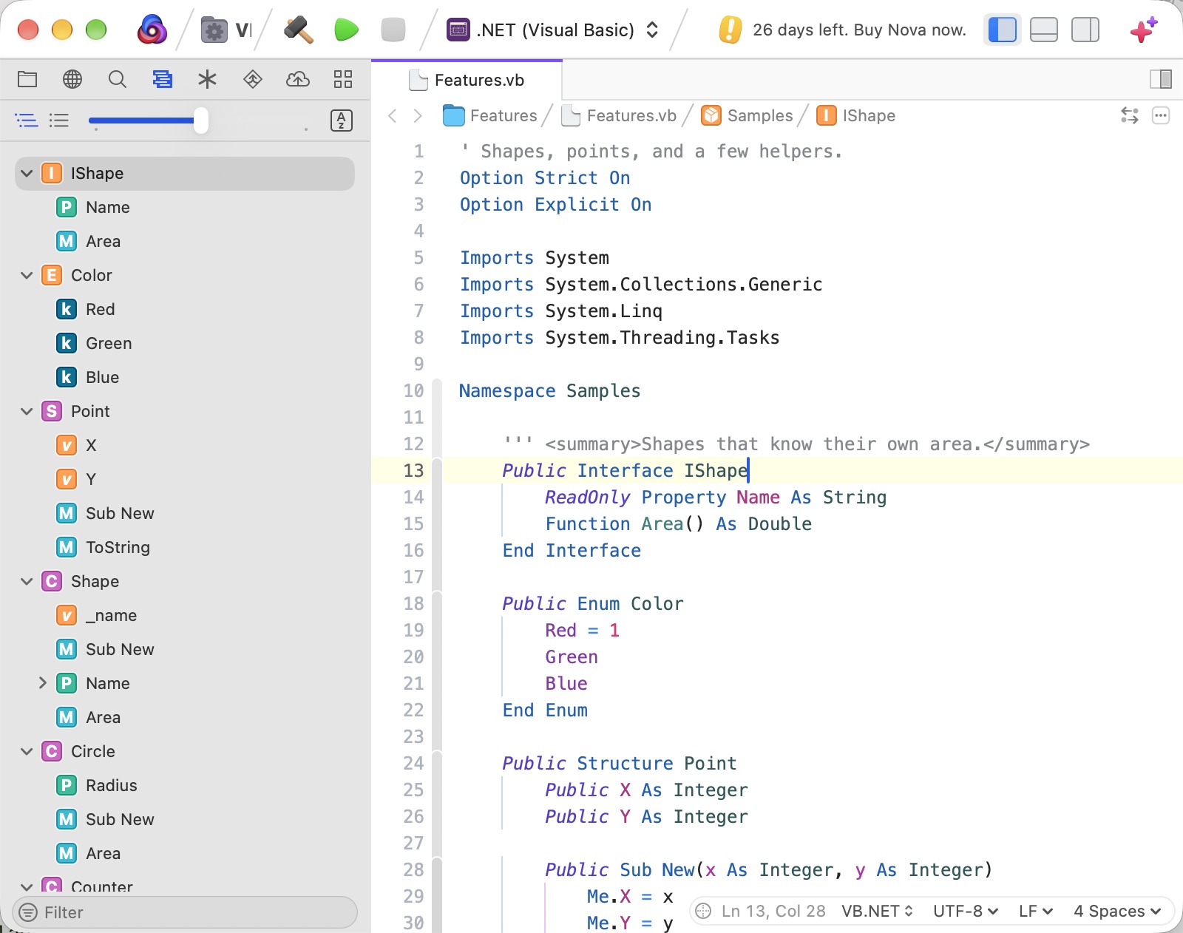Expand the Name property under Shape

[43, 683]
